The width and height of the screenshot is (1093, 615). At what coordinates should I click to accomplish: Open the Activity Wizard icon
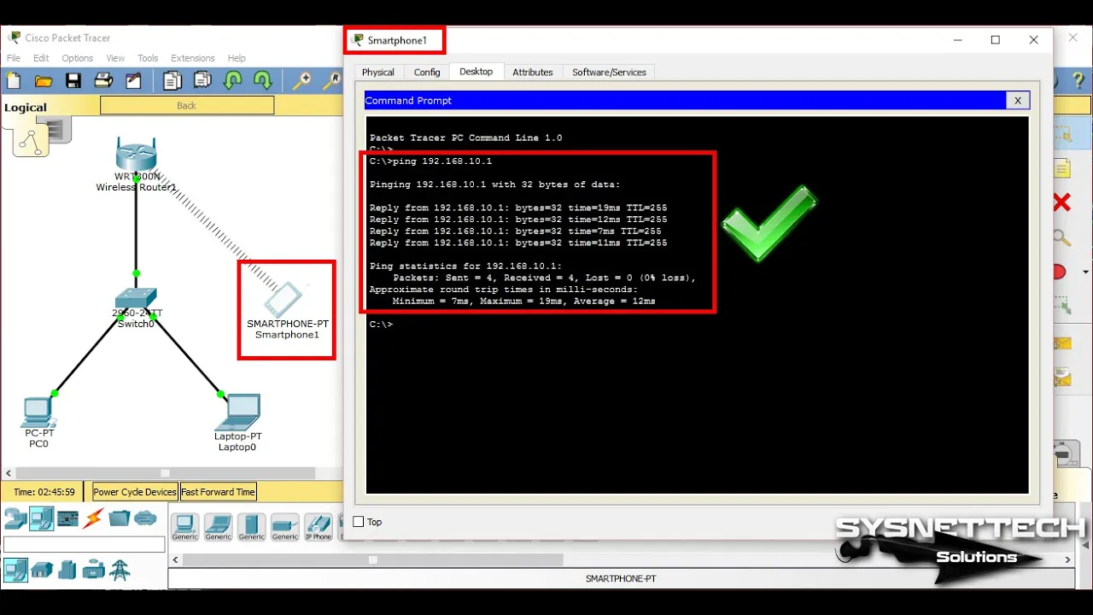(x=133, y=81)
